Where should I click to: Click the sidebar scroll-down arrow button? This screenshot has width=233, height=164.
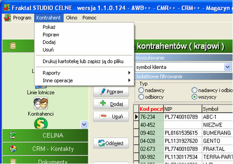pos(84,124)
